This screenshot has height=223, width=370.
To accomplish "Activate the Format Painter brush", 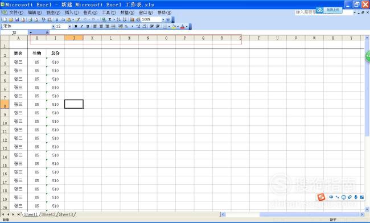I will point(77,19).
